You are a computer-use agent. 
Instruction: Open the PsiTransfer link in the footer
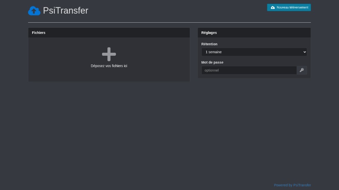click(x=302, y=185)
